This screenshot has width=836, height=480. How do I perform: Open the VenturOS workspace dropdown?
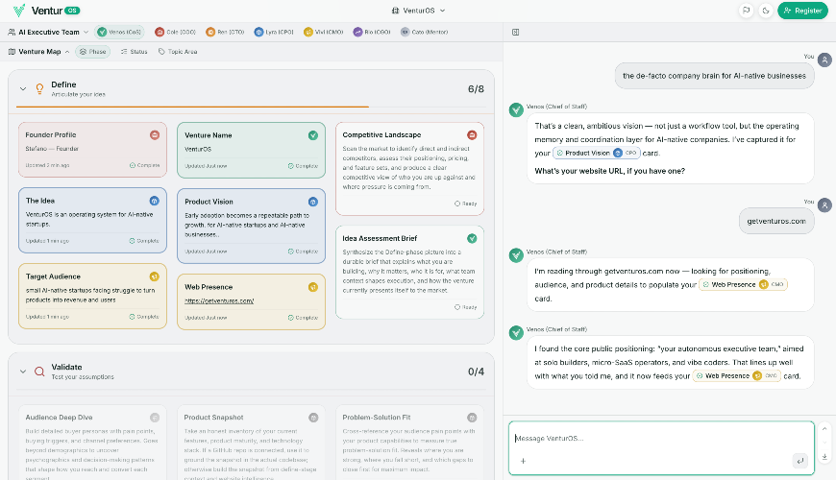point(419,11)
